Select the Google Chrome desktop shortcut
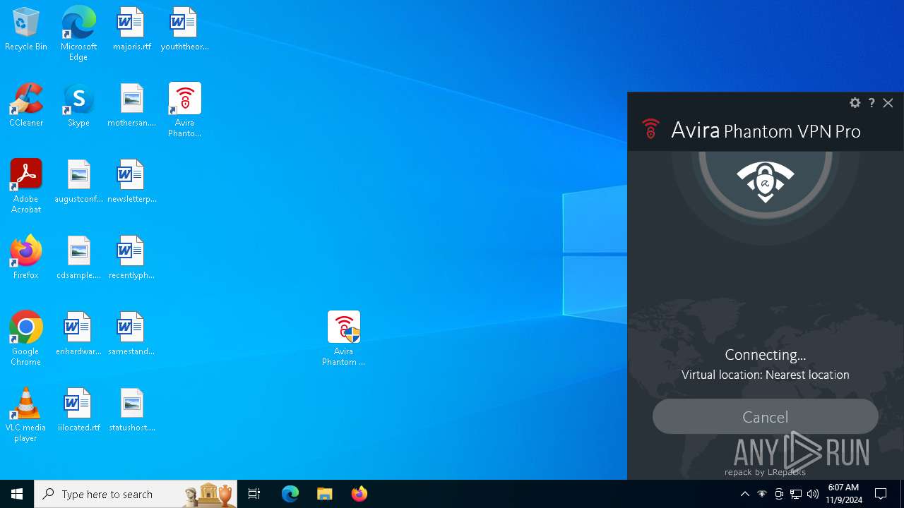904x508 pixels. tap(26, 339)
